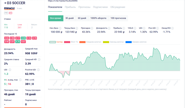185x108 pixels.
Task: Toggle Ежемес.капитал. legend series
Action: click(x=136, y=42)
